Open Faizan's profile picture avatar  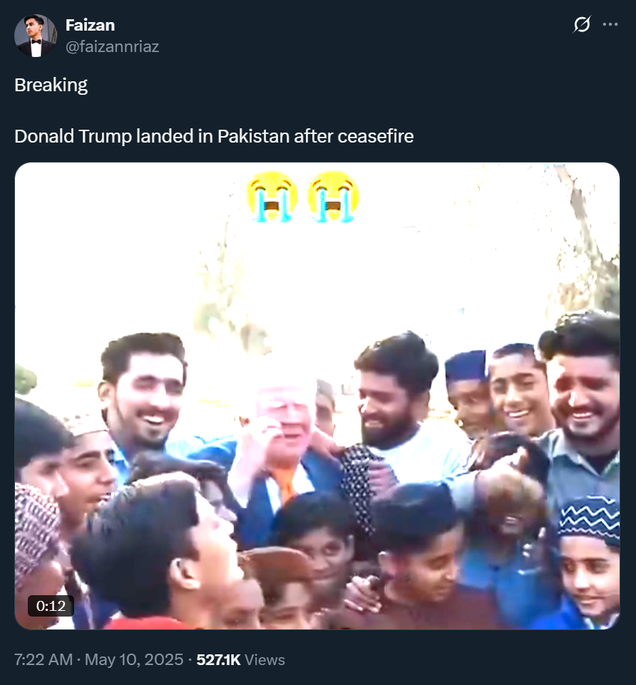tap(36, 36)
